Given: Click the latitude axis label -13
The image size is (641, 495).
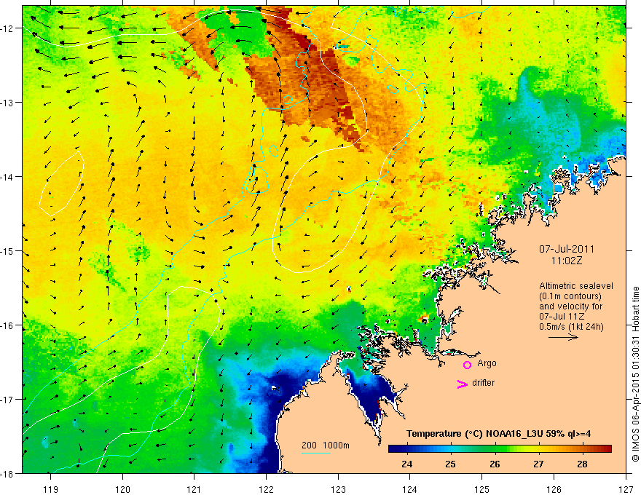Looking at the screenshot, I should pos(8,102).
